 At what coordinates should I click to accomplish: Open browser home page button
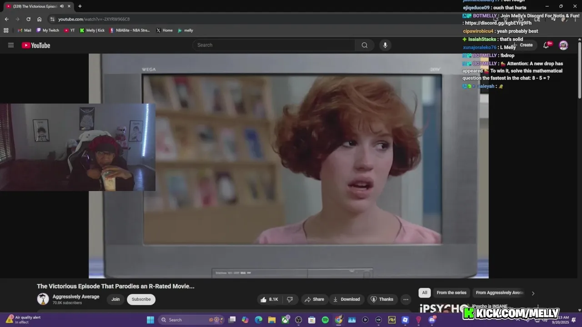pyautogui.click(x=39, y=19)
